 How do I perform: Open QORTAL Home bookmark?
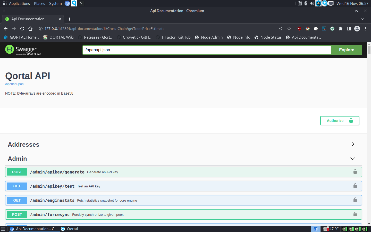point(21,37)
